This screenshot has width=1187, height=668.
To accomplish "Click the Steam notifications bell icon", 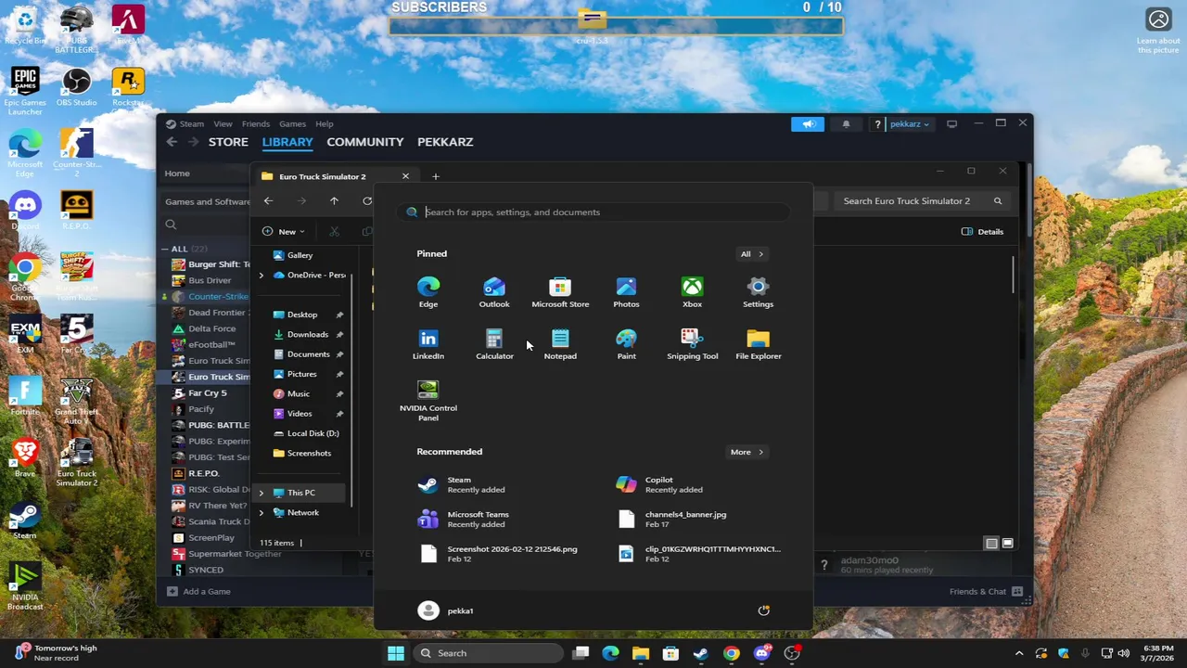I will point(846,124).
